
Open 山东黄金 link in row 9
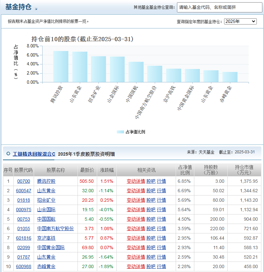point(46,257)
